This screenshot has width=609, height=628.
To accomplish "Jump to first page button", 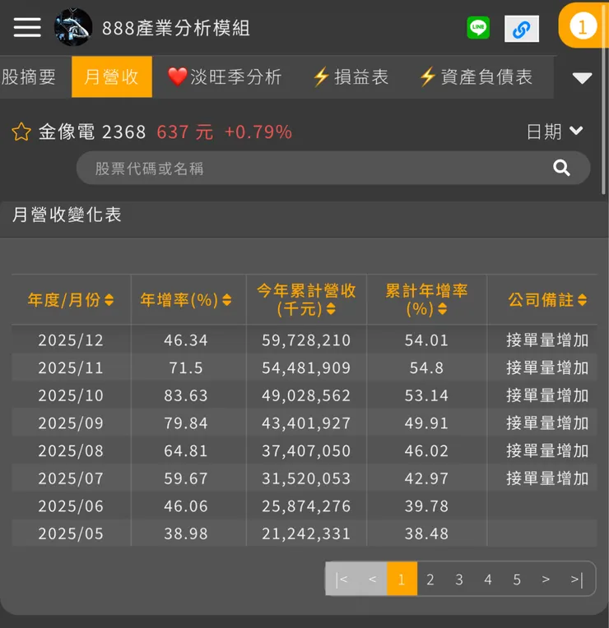I will click(x=342, y=580).
